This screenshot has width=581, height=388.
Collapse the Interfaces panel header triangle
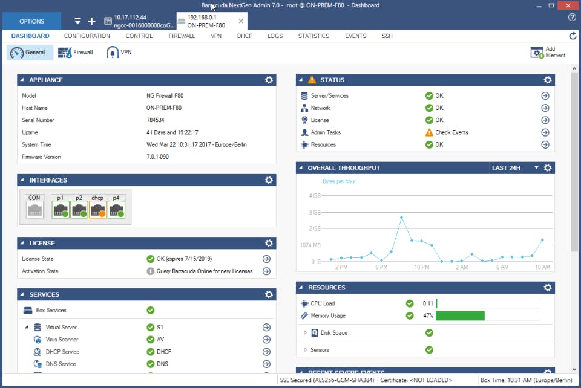tap(23, 180)
